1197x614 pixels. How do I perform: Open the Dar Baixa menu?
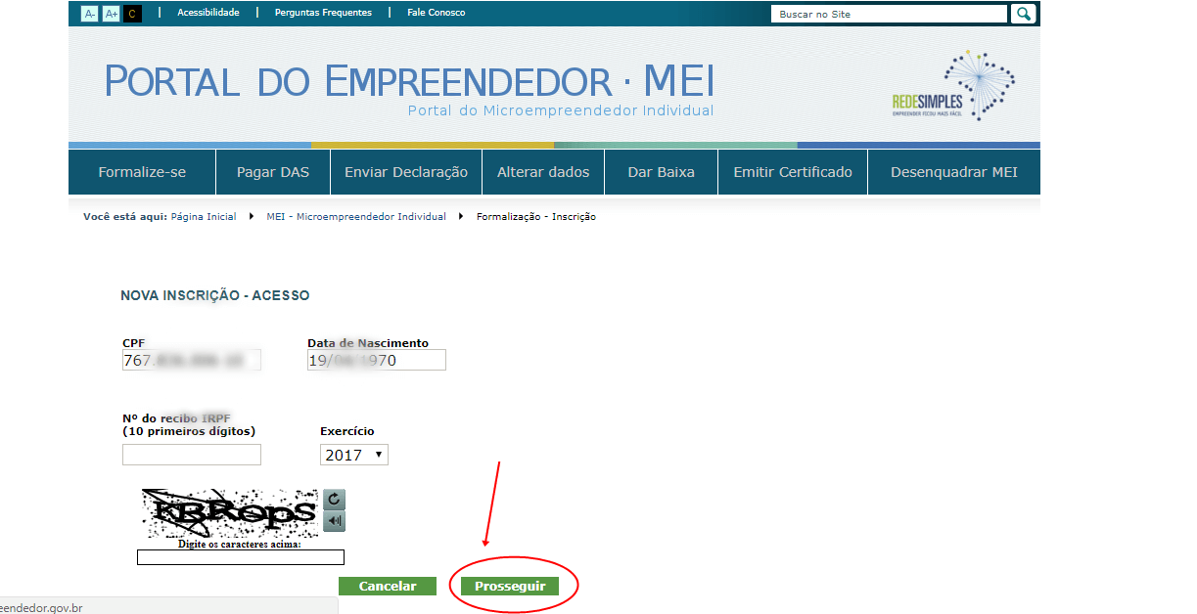pos(662,172)
